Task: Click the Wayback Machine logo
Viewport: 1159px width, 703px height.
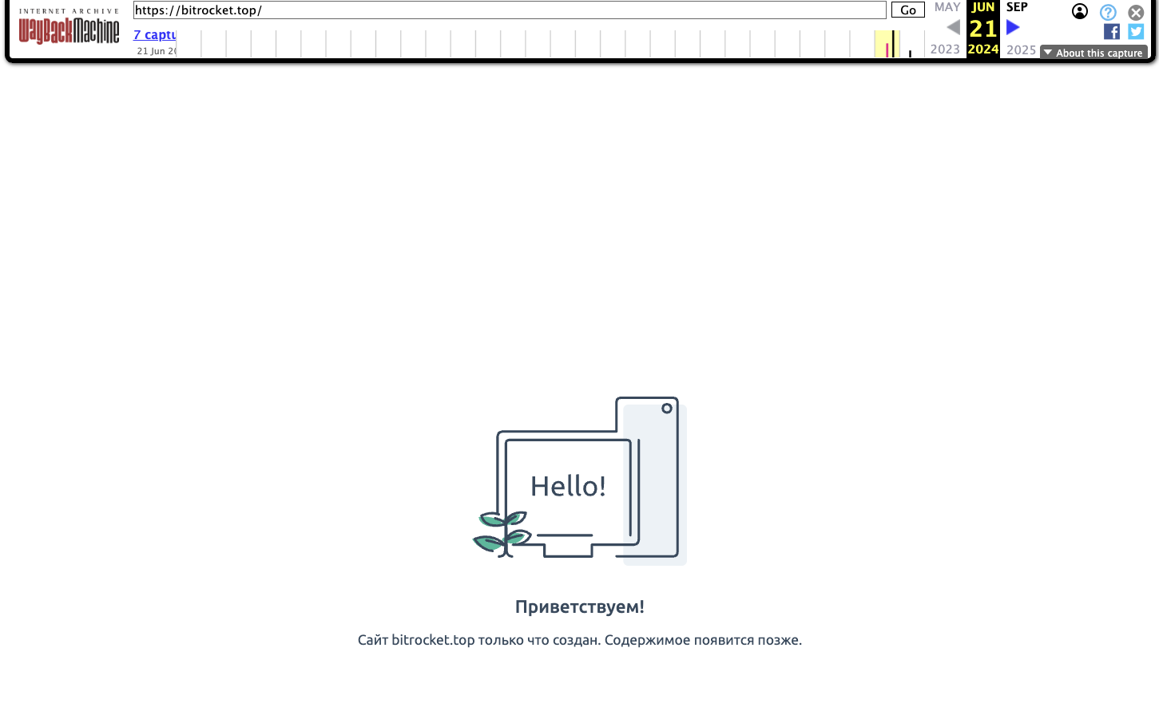Action: point(69,30)
